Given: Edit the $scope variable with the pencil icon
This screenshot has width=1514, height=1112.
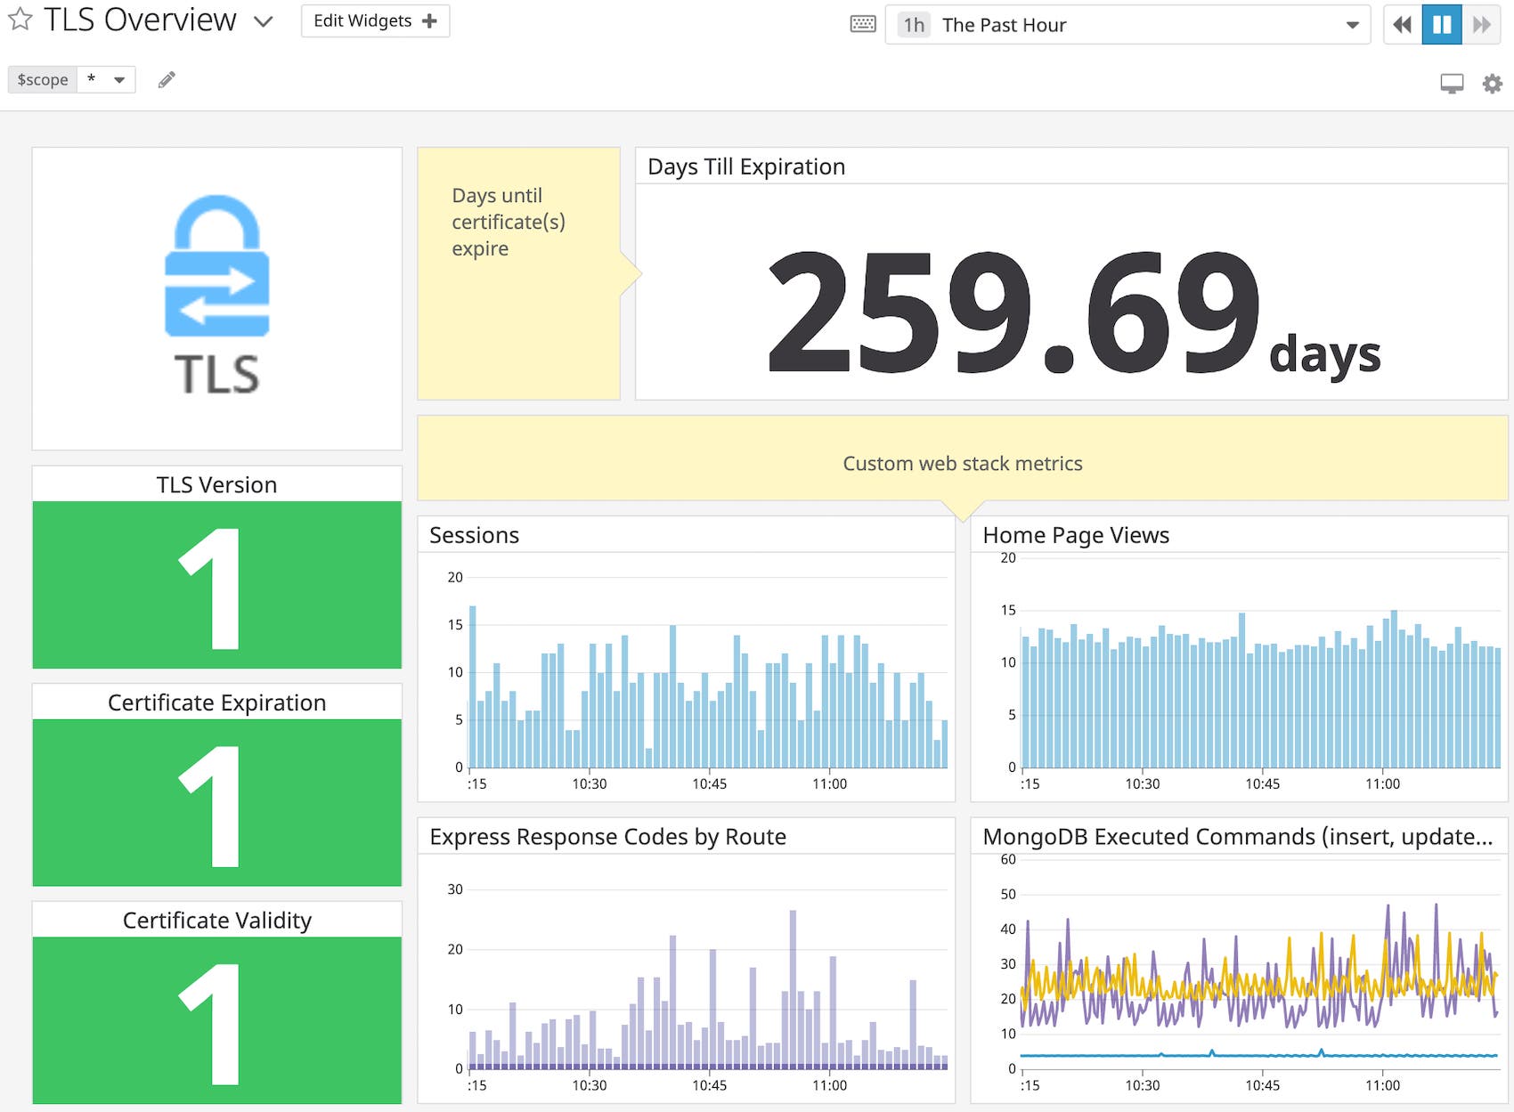Looking at the screenshot, I should click(x=166, y=80).
